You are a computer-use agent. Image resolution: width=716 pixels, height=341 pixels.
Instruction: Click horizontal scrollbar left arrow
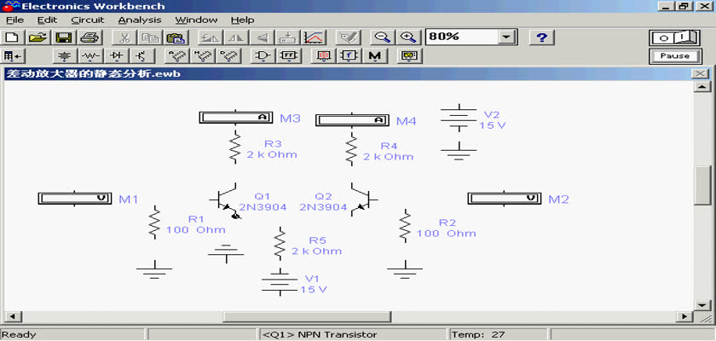[x=12, y=316]
